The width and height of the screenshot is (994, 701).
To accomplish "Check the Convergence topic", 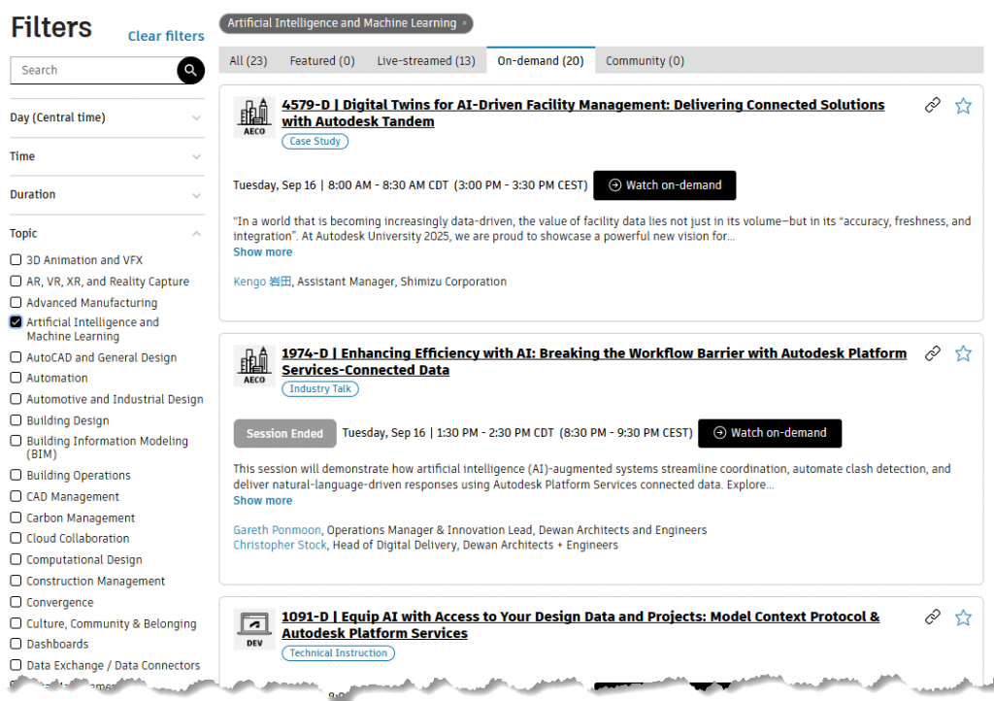I will pos(16,602).
